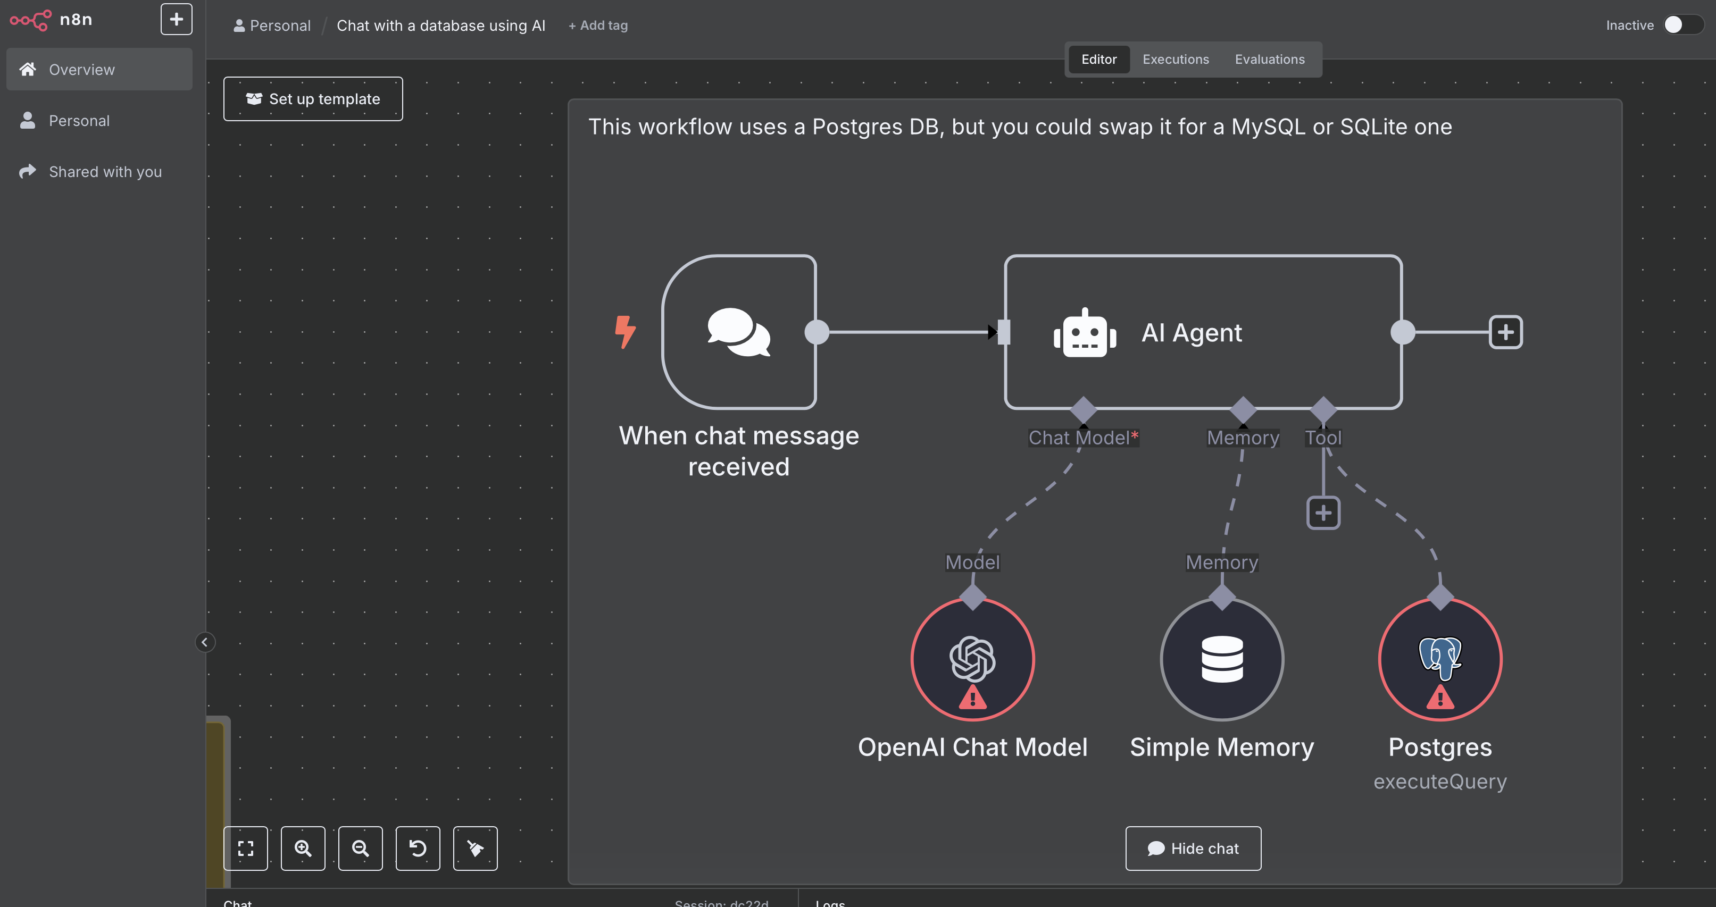Click the Chat Model connector diamond
The height and width of the screenshot is (907, 1716).
coord(1083,409)
